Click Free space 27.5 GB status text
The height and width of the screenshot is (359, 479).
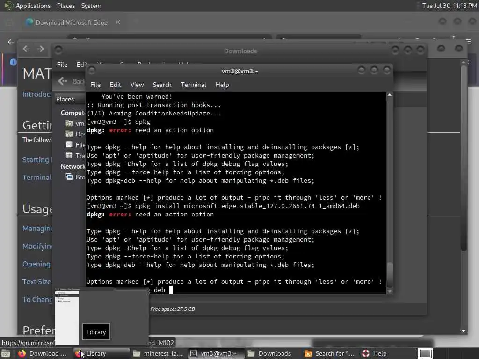(173, 309)
